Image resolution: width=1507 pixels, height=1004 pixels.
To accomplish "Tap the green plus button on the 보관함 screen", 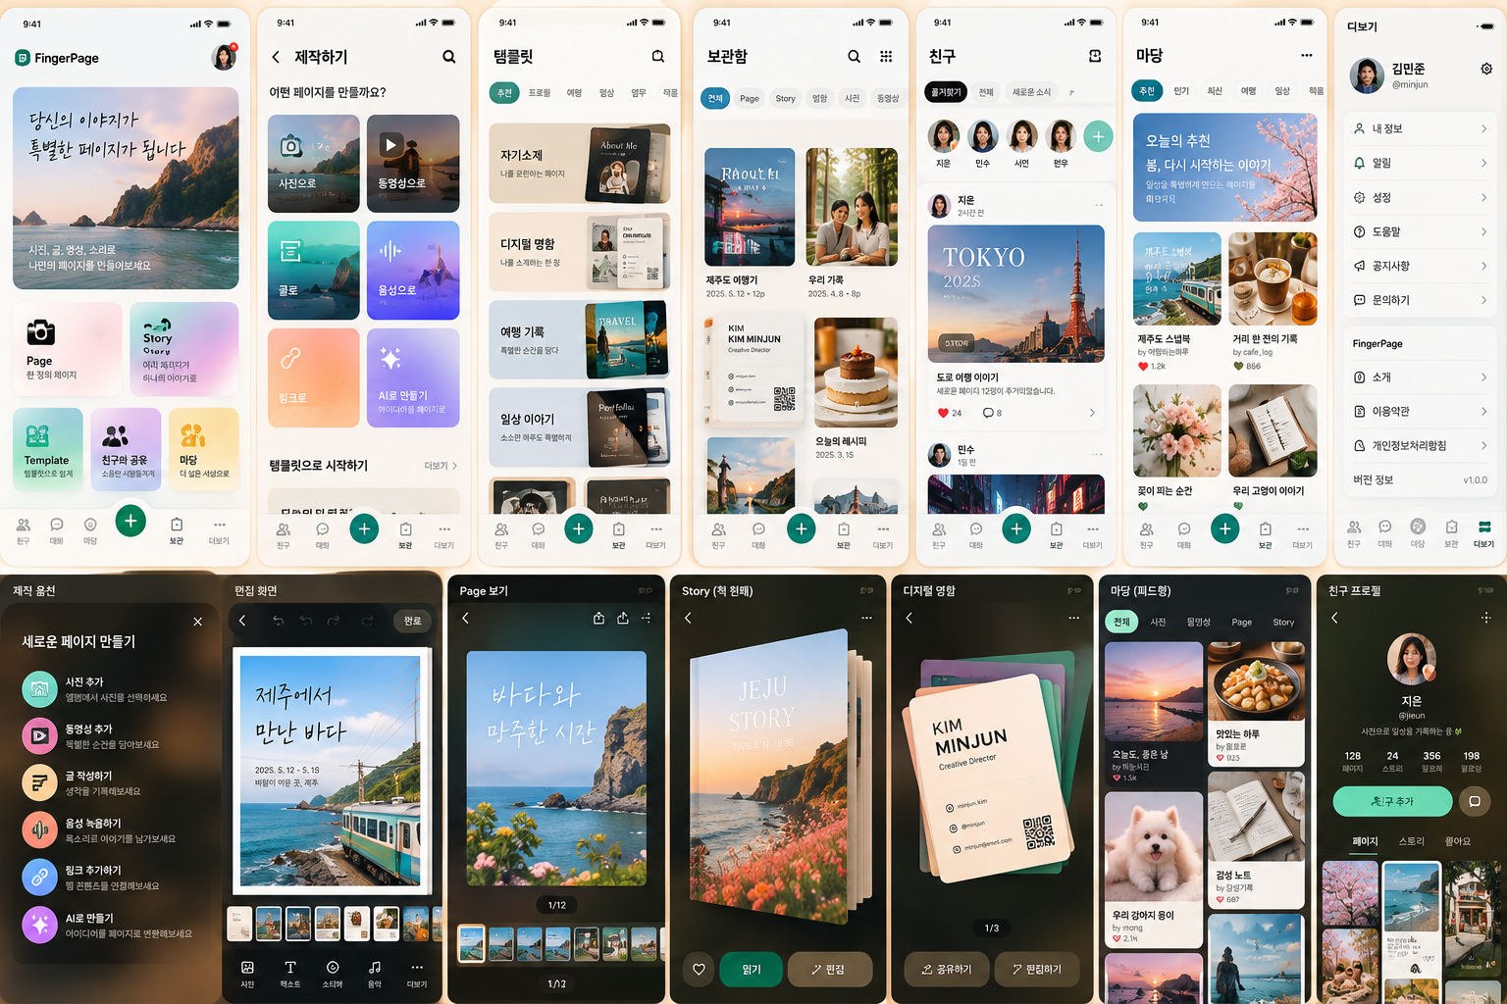I will click(x=801, y=529).
